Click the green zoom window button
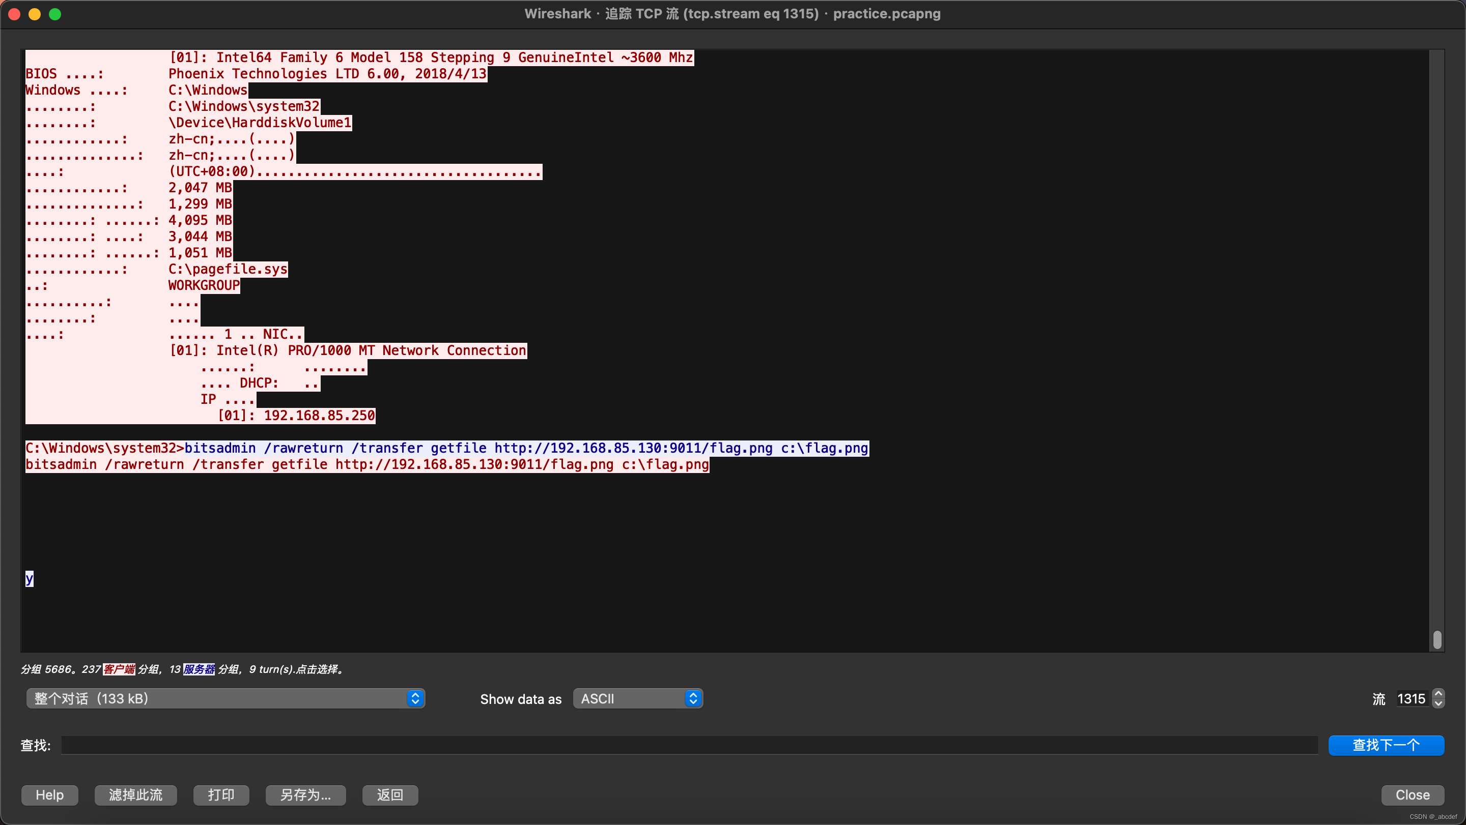This screenshot has height=825, width=1466. tap(54, 14)
